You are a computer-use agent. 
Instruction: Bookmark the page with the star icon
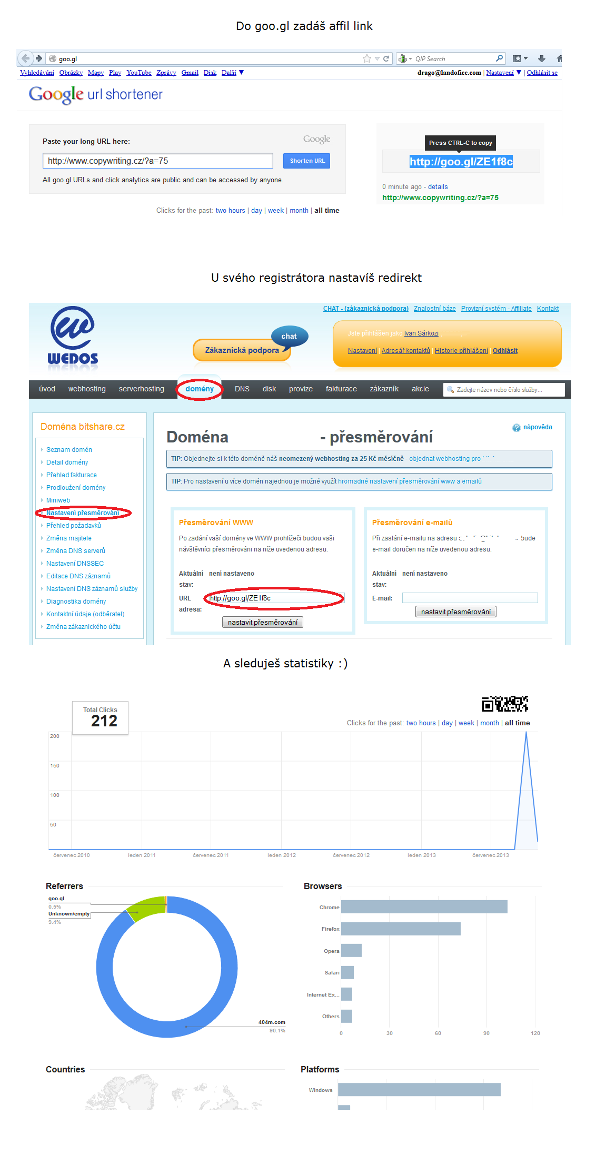click(x=367, y=58)
